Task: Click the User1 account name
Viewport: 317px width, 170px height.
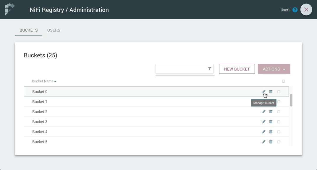Action: (x=285, y=10)
